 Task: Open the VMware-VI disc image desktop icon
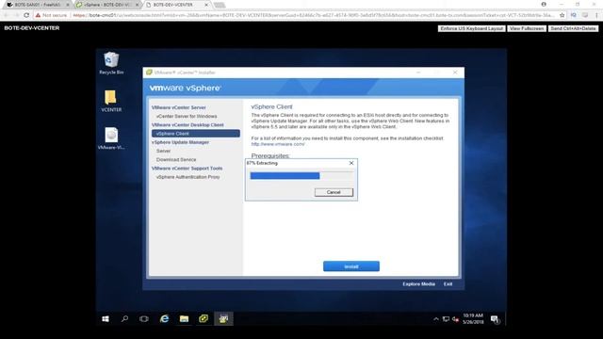pyautogui.click(x=111, y=138)
